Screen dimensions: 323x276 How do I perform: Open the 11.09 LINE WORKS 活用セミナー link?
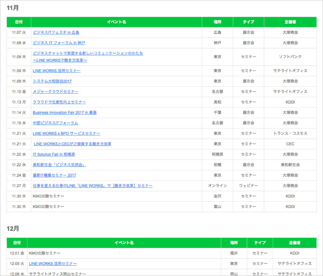point(56,71)
